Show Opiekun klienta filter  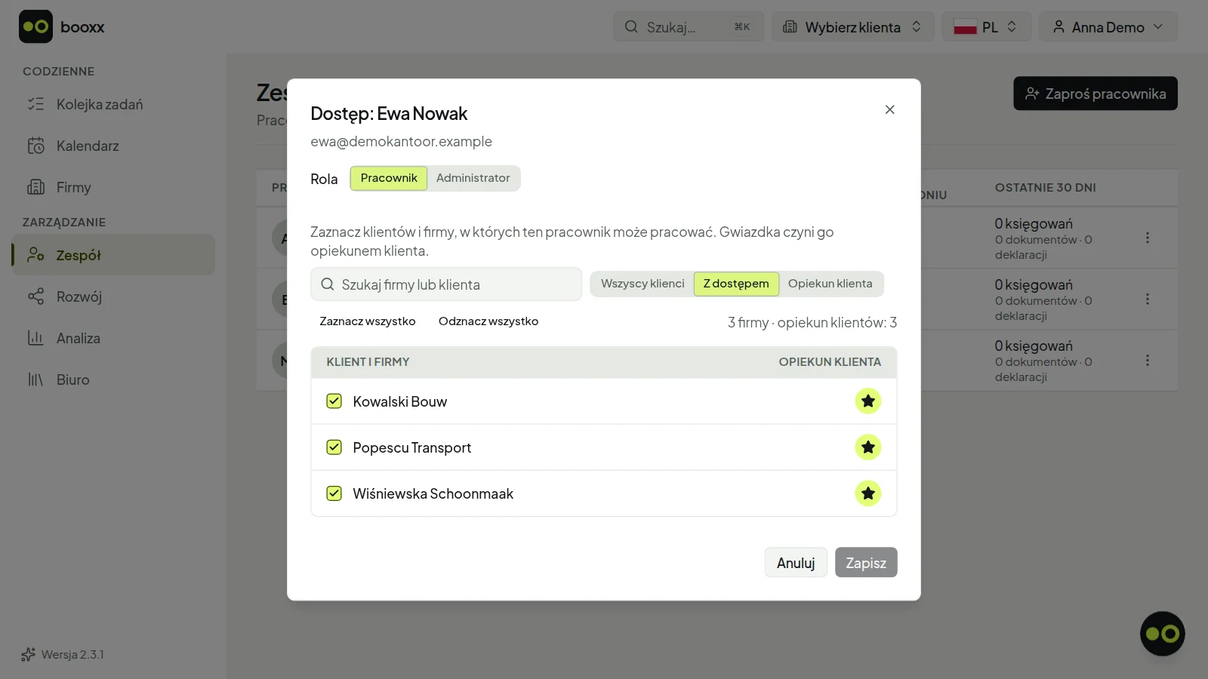point(830,284)
